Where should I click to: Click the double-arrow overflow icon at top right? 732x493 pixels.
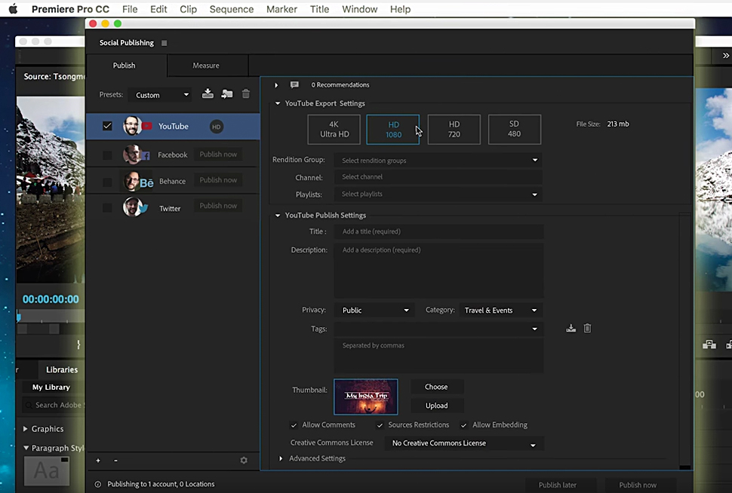(725, 56)
